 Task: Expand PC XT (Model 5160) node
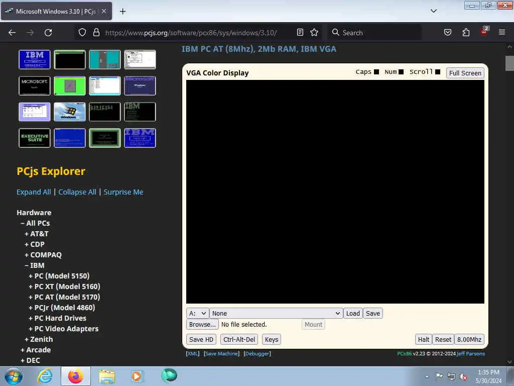click(64, 286)
